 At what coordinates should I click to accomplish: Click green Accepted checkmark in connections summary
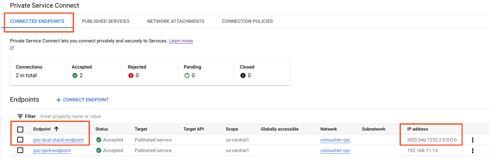coord(75,76)
